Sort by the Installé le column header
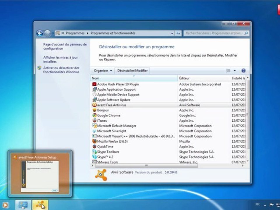The image size is (280, 210). point(238,78)
